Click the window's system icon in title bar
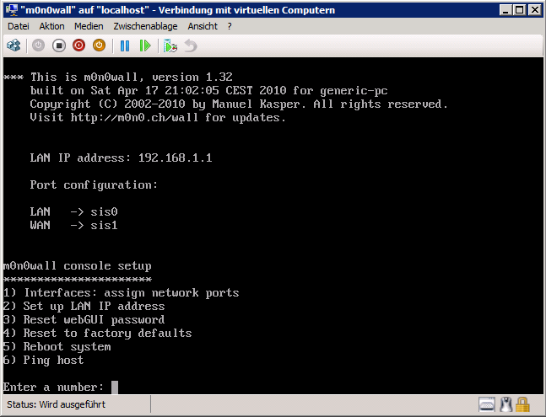 (x=10, y=9)
